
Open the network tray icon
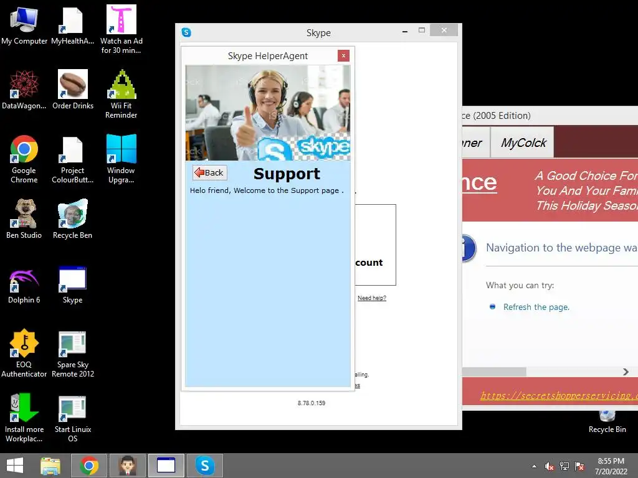(x=564, y=466)
